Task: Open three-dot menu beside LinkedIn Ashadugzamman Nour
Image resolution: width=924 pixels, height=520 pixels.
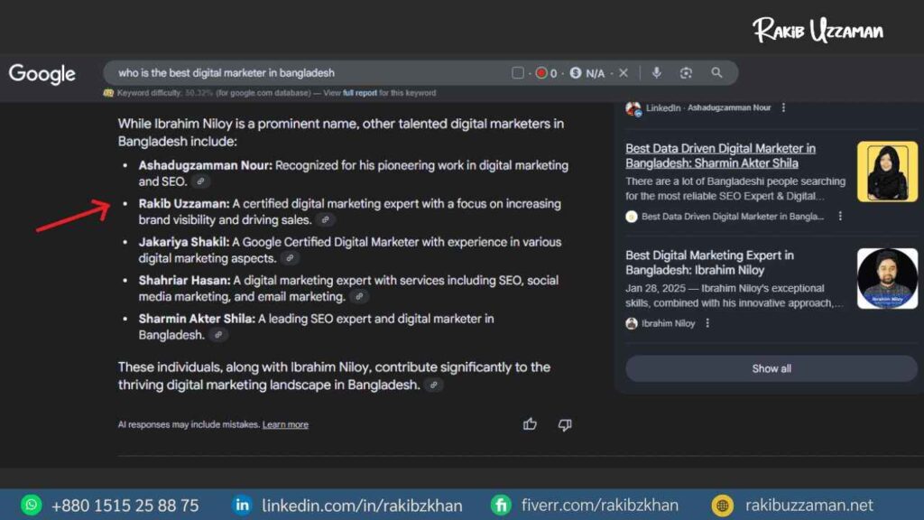Action: click(x=783, y=107)
